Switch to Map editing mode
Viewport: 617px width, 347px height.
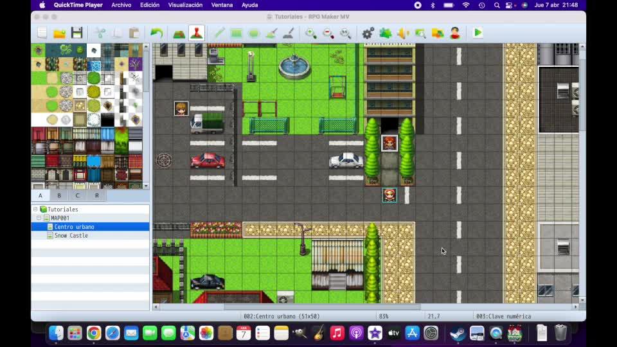pyautogui.click(x=179, y=33)
